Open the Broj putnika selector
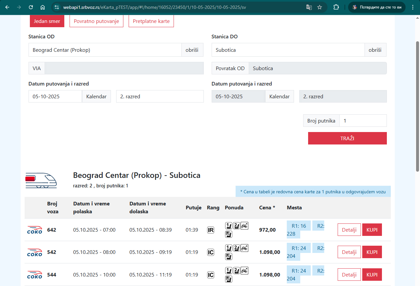The height and width of the screenshot is (286, 420). point(363,121)
